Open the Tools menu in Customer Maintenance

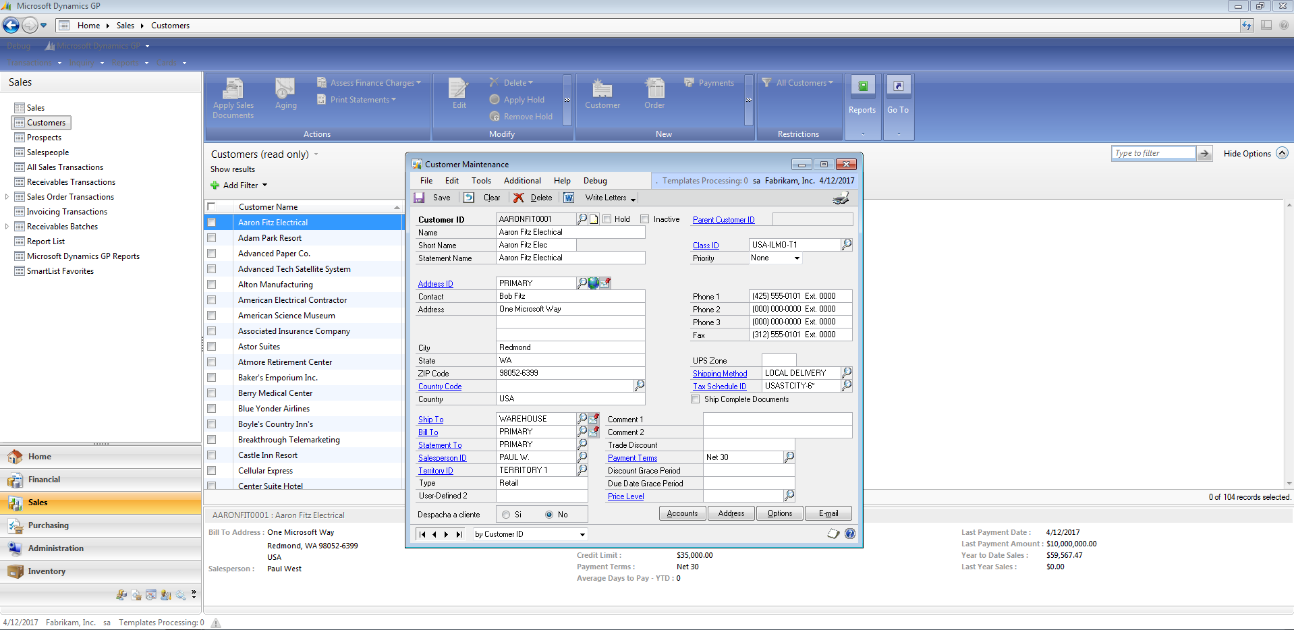point(481,181)
